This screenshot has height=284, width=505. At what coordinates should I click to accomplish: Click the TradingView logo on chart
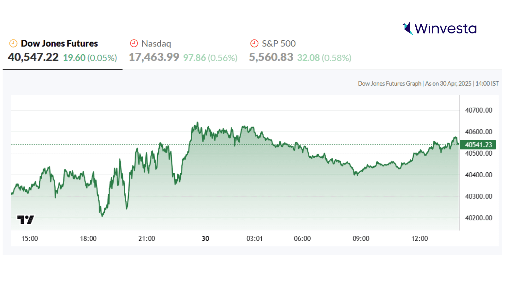[x=25, y=219]
